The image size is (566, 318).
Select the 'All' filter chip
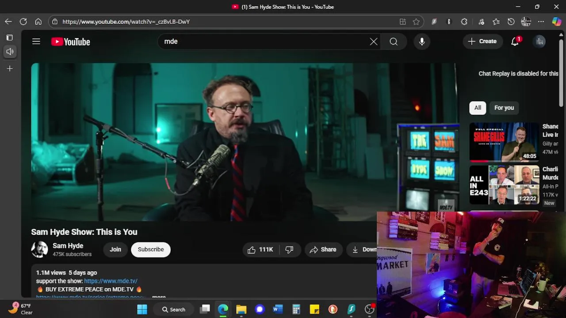tap(478, 108)
